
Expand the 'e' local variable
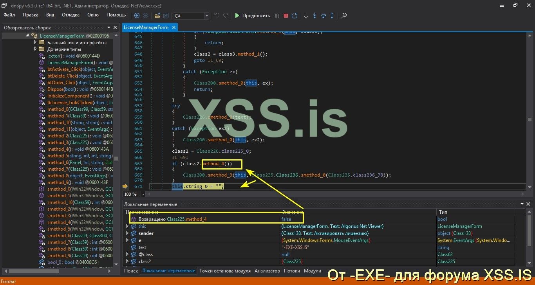[127, 240]
